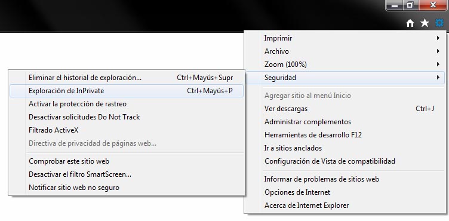449x221 pixels.
Task: Click Desactivar el filtro SmartScreen
Action: 127,174
